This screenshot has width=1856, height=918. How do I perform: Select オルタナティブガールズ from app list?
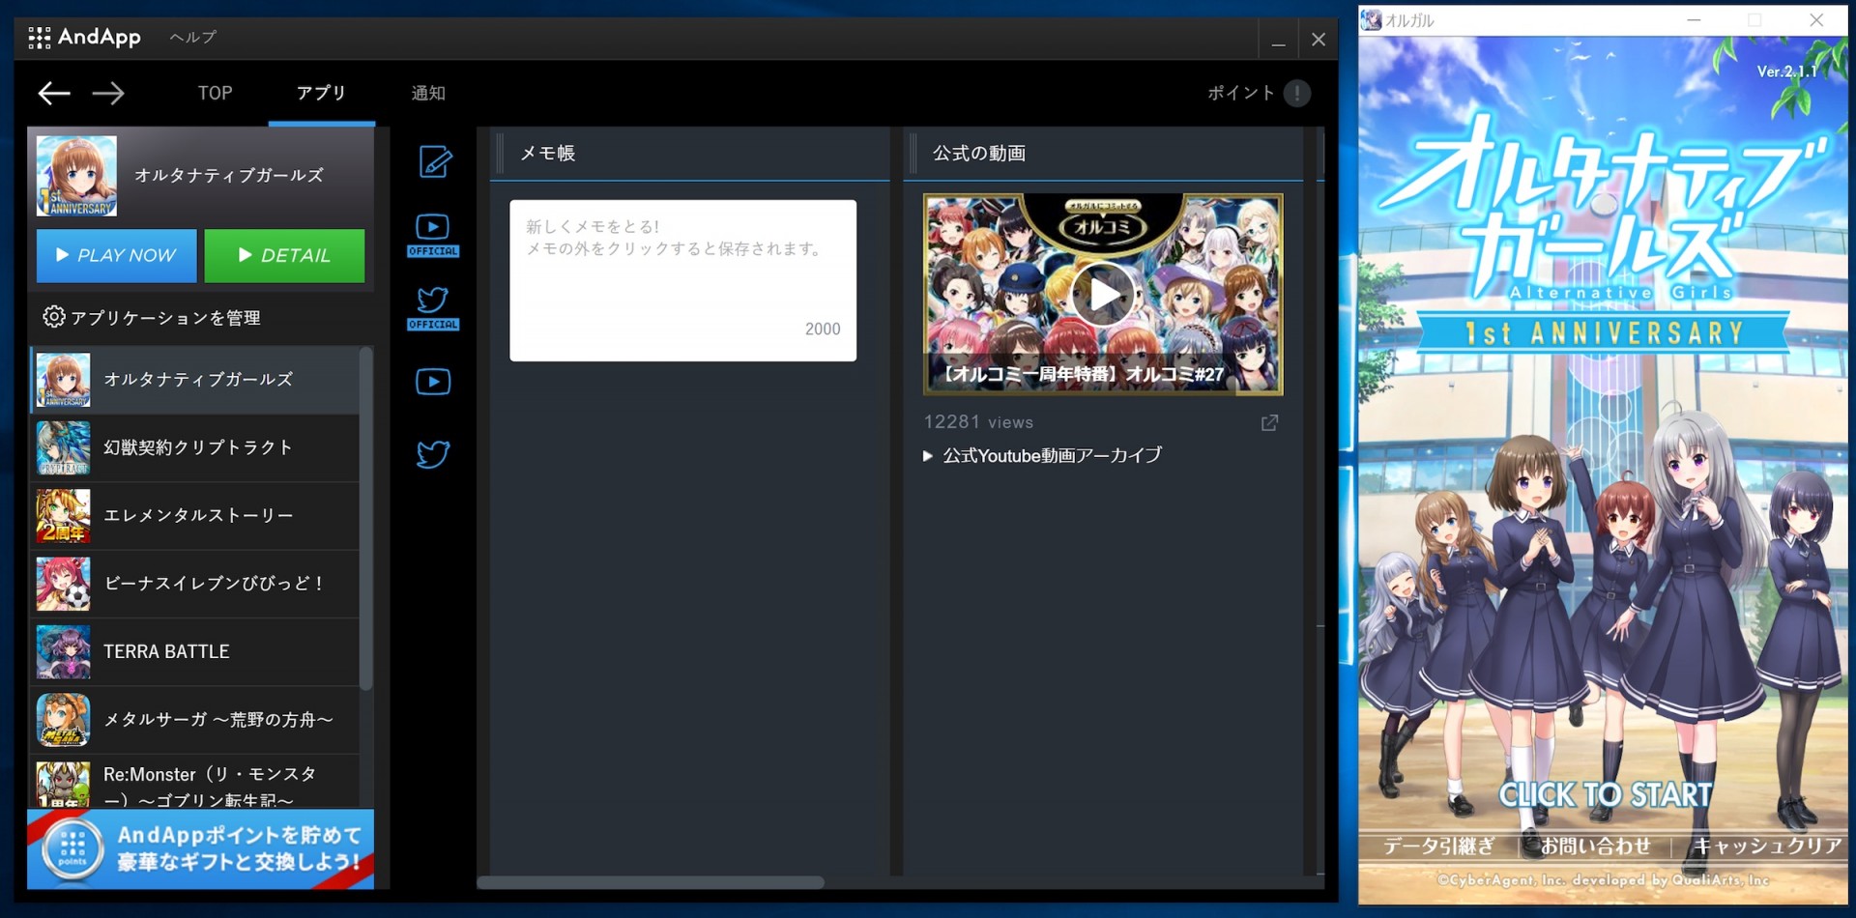(198, 380)
